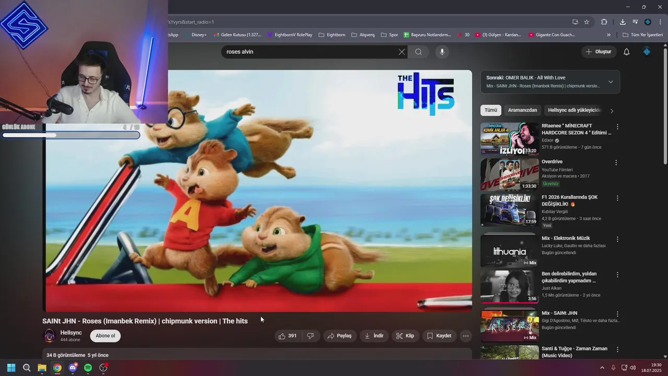Open the Eightborn bookmark folder
668x376 pixels.
[x=331, y=35]
